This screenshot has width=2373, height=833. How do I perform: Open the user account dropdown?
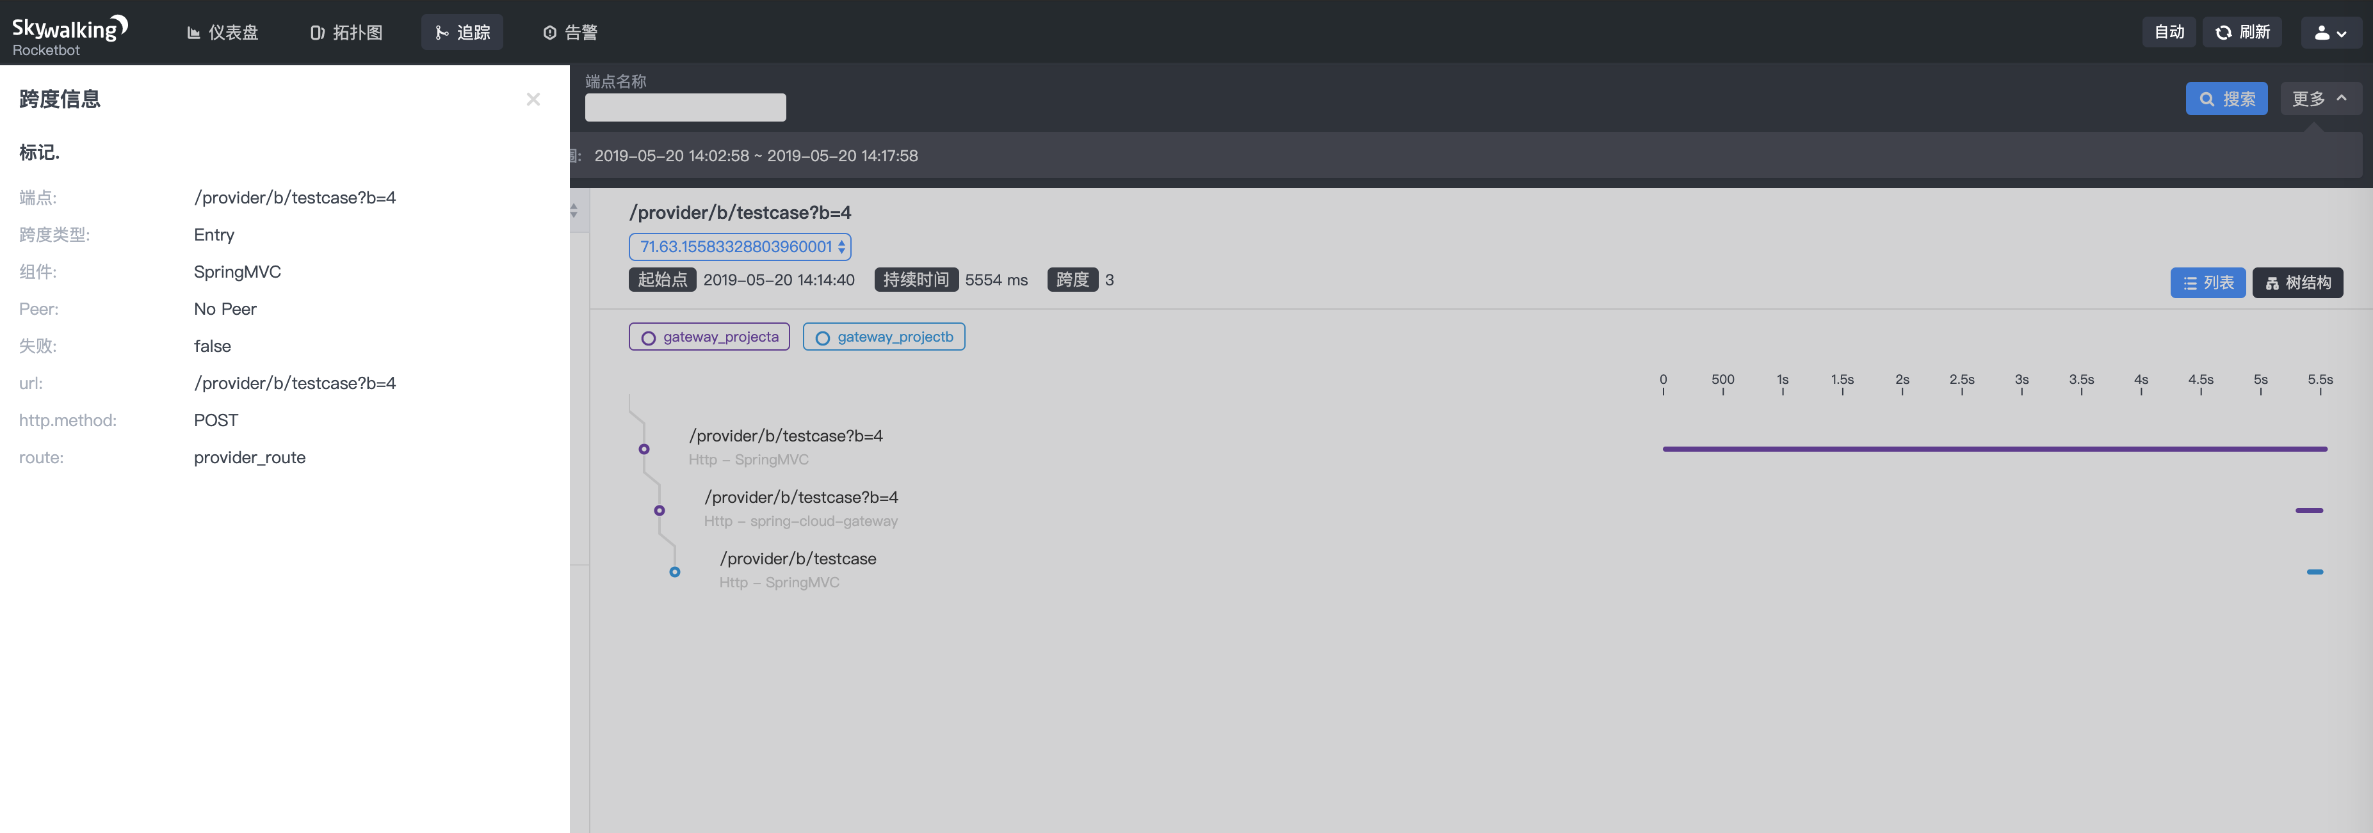pos(2331,32)
